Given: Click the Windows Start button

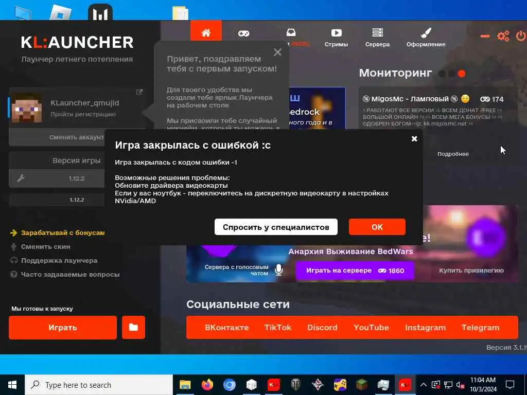Looking at the screenshot, I should [12, 385].
